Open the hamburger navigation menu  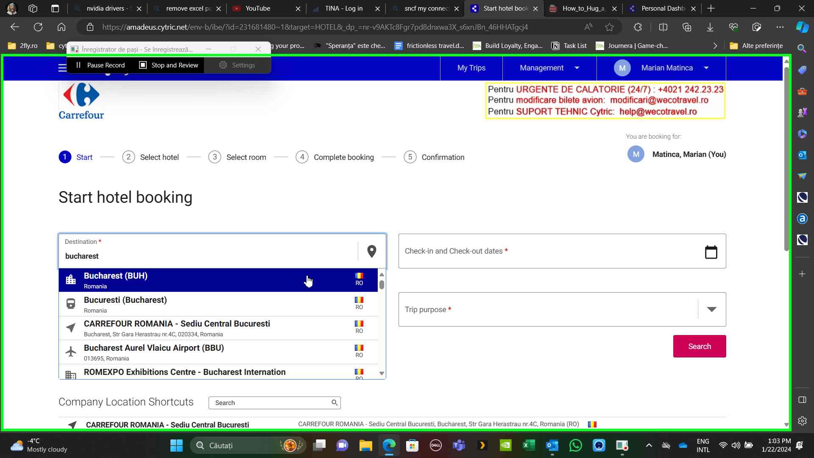point(62,68)
